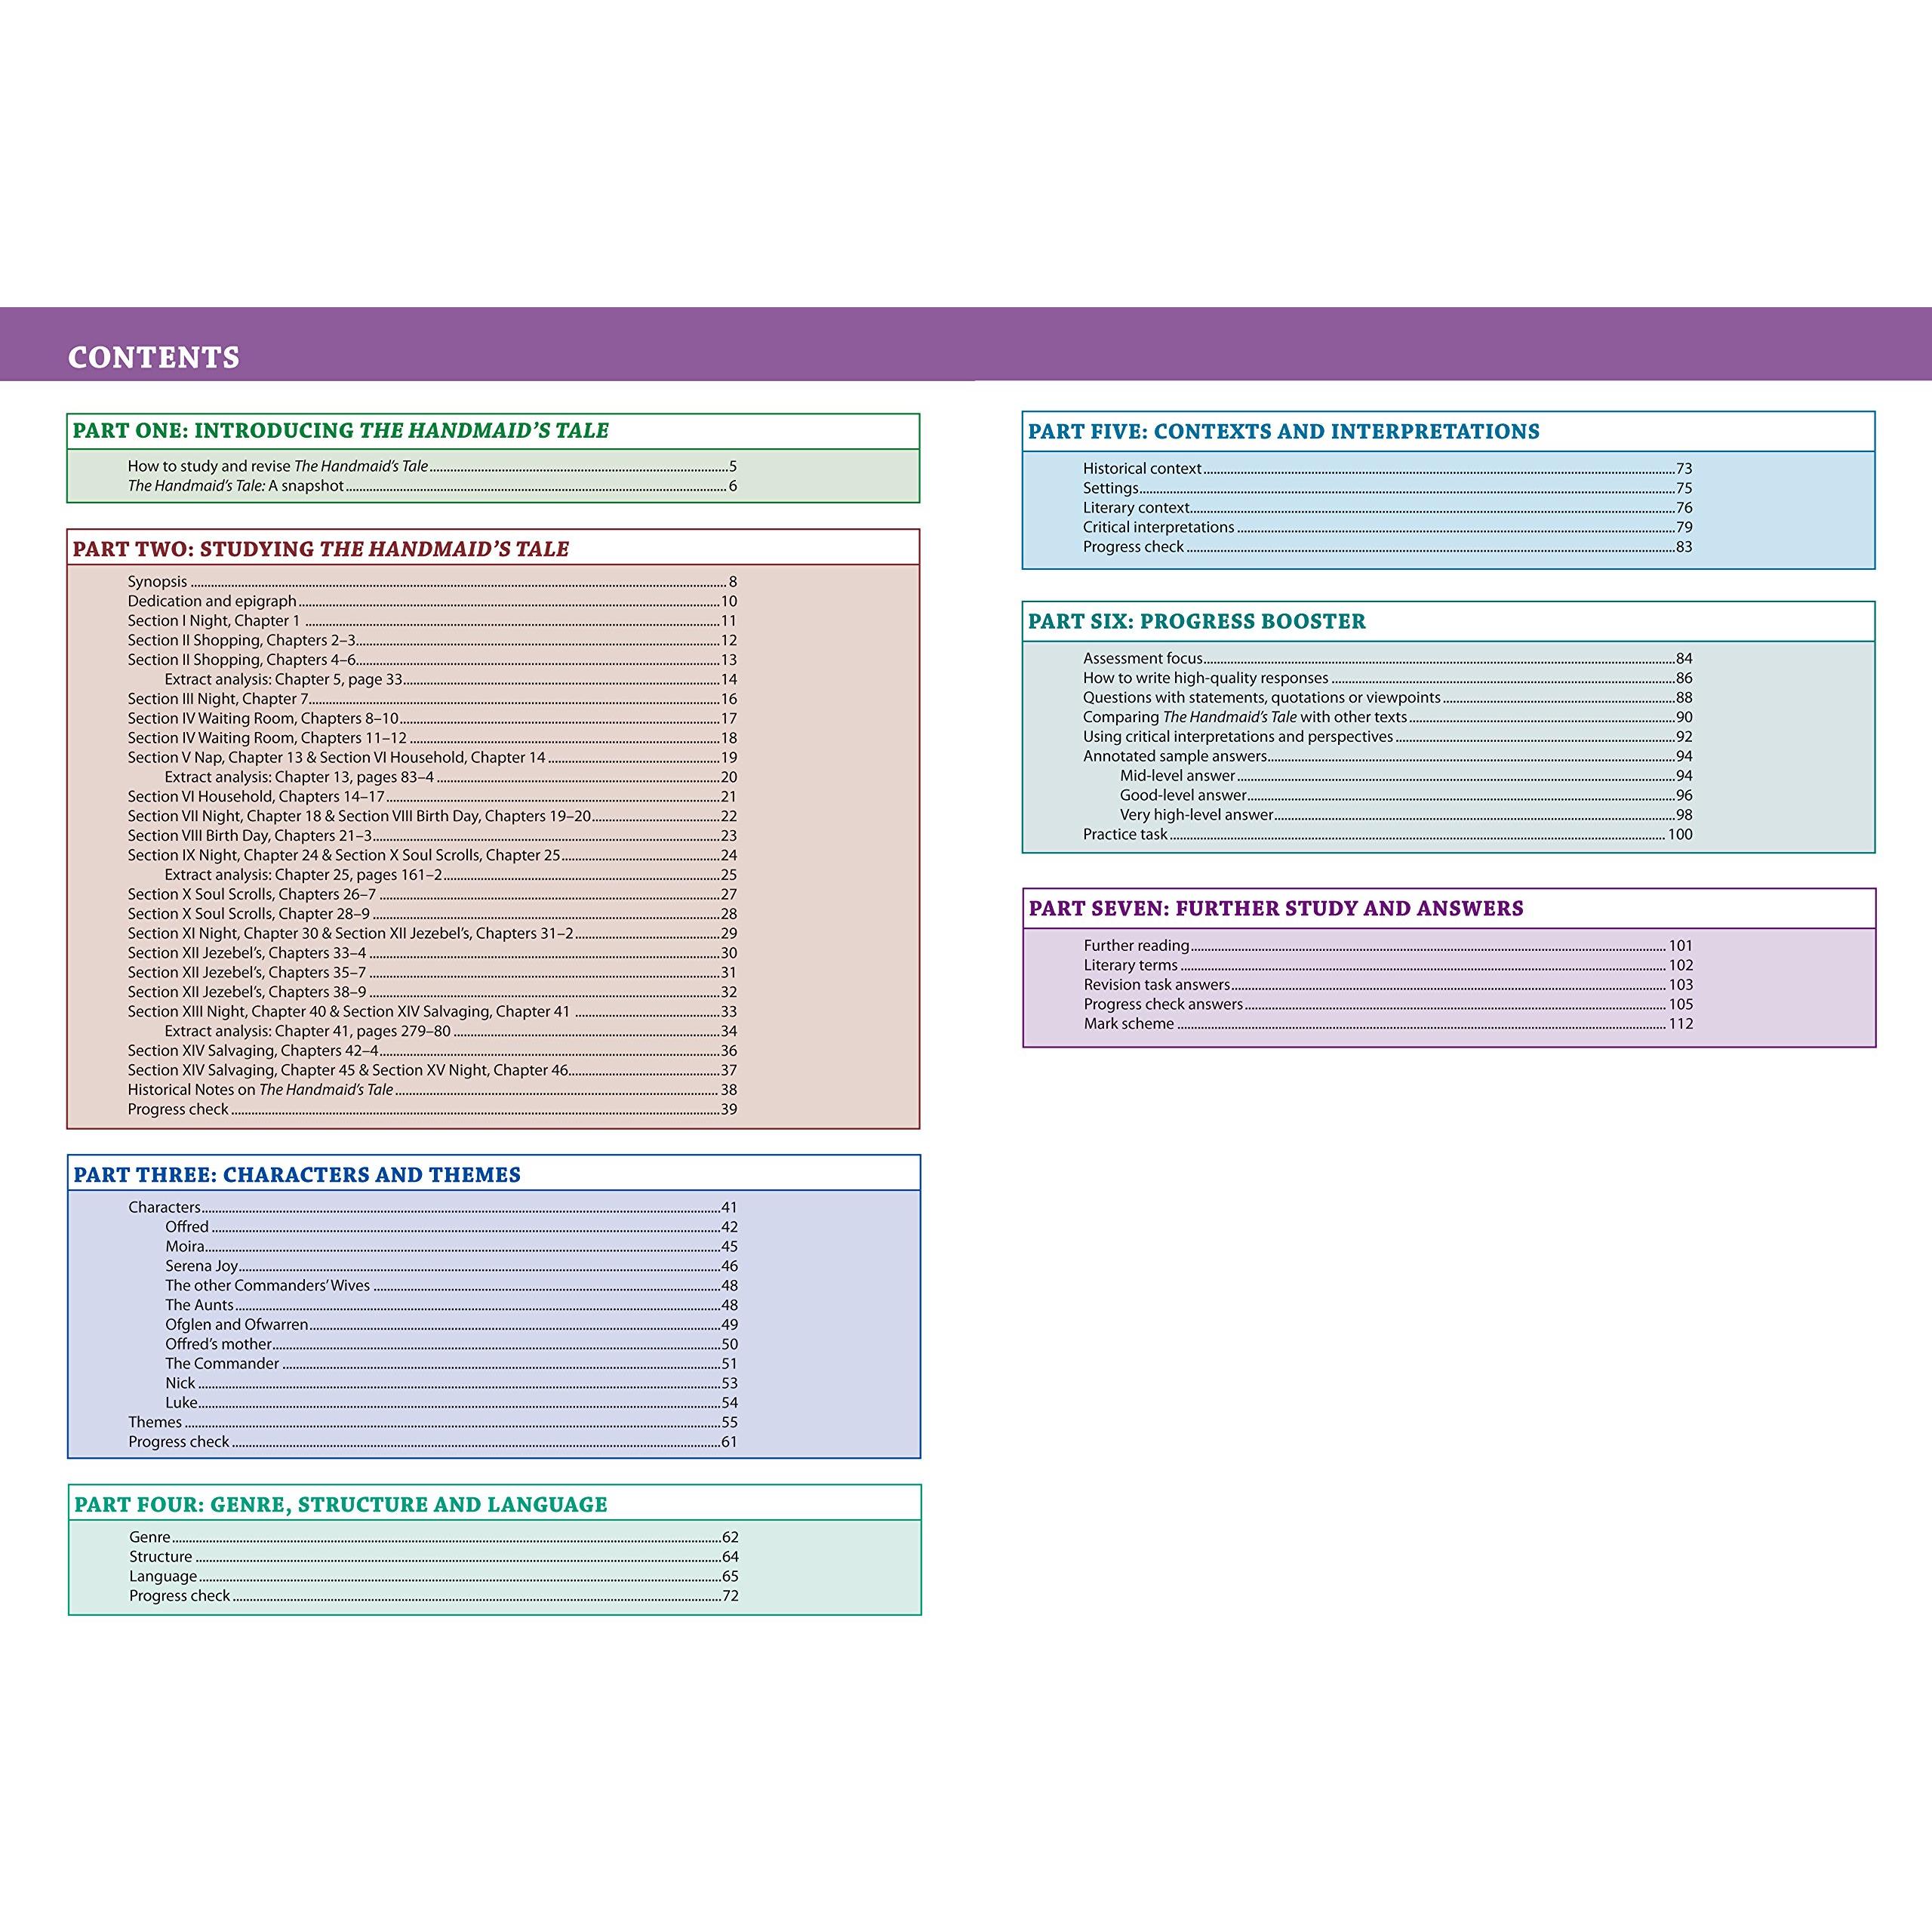1932x1932 pixels.
Task: Select "Section XII Jezebel's, Chapters 33–4" line
Action: [x=432, y=953]
